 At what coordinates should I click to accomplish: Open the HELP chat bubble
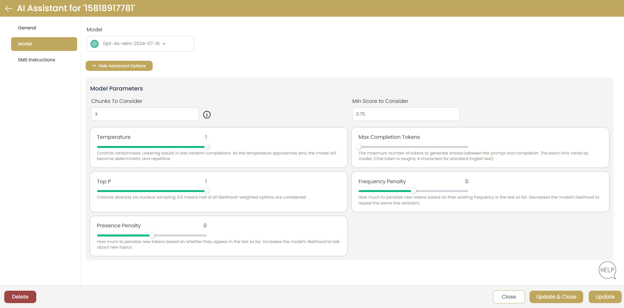[x=607, y=270]
